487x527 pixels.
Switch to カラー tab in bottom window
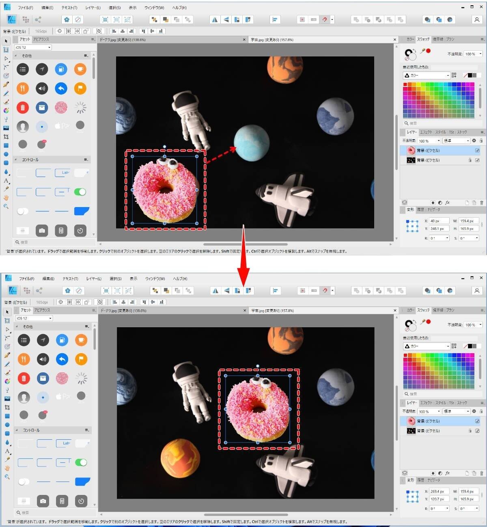(410, 310)
